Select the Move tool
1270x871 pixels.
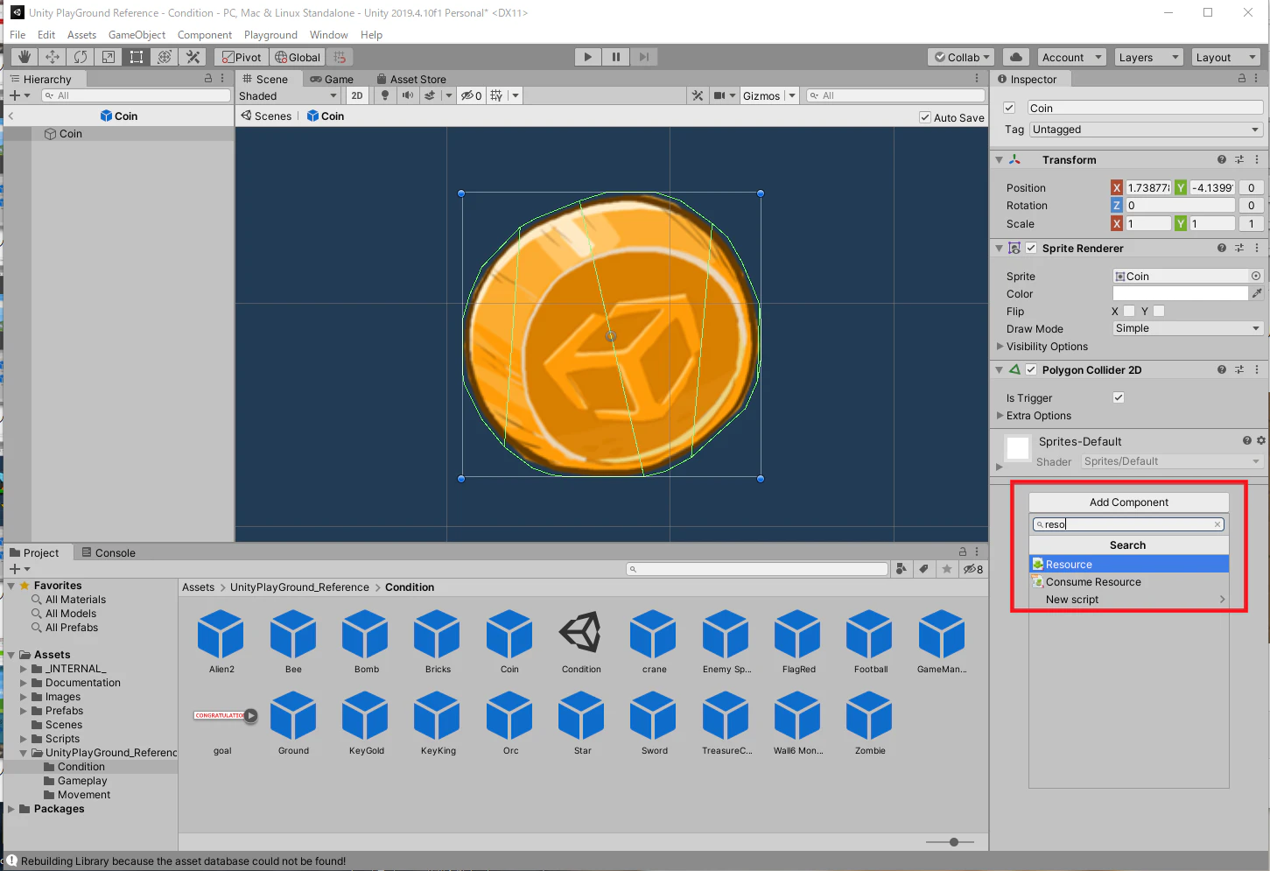point(53,57)
